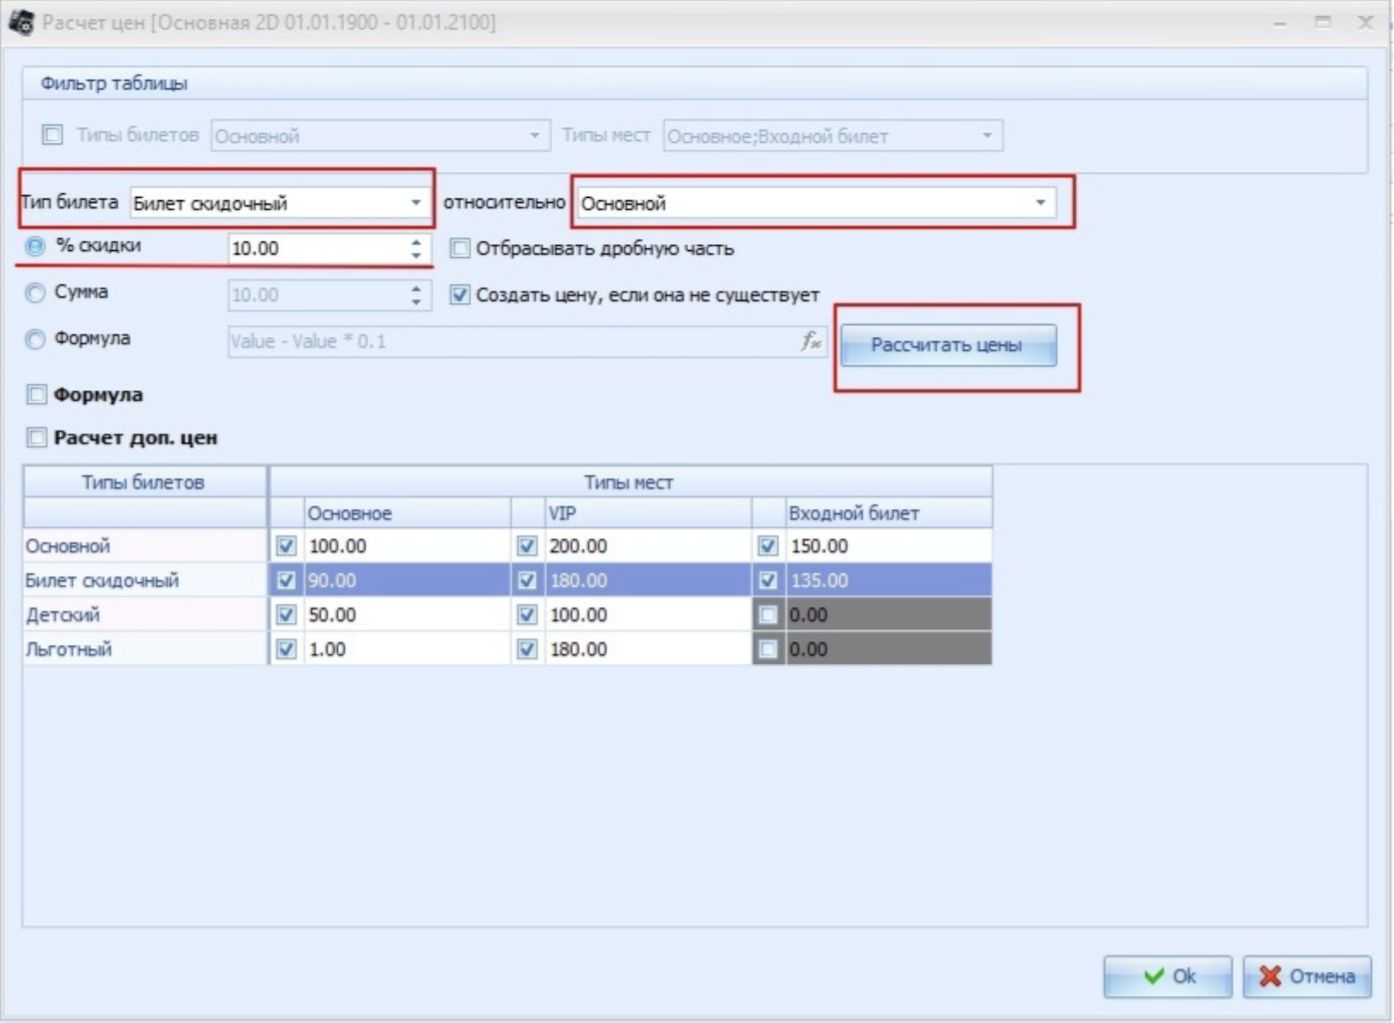
Task: Uncheck Основной row Основное checkbox
Action: 286,545
